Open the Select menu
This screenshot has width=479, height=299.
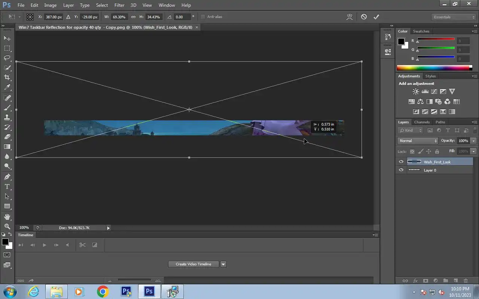[102, 5]
